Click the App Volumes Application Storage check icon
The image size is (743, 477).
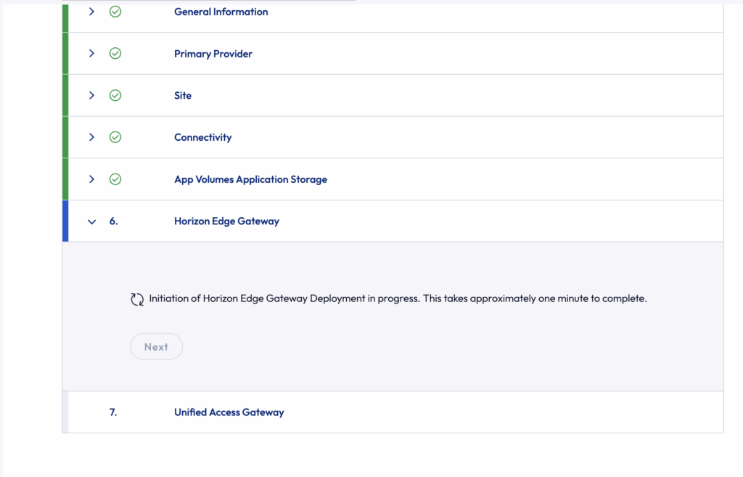coord(115,179)
